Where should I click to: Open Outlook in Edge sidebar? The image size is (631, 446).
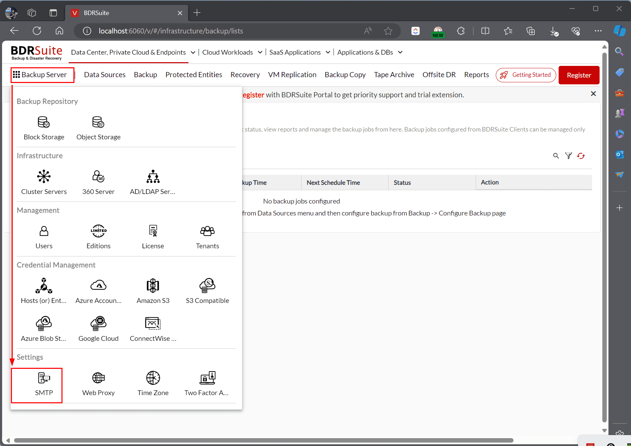pyautogui.click(x=619, y=154)
